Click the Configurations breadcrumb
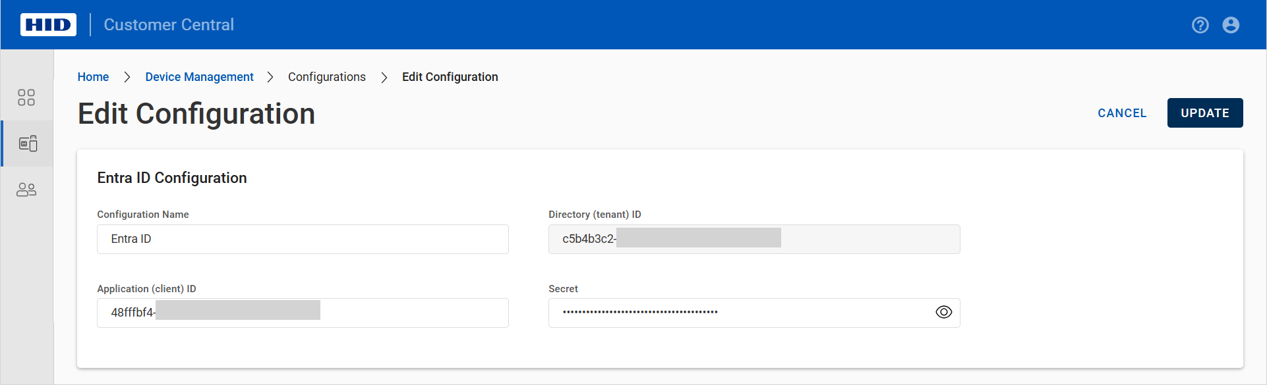 pos(326,77)
